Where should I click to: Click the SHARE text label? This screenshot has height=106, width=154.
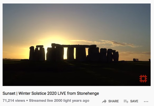pos(113,101)
